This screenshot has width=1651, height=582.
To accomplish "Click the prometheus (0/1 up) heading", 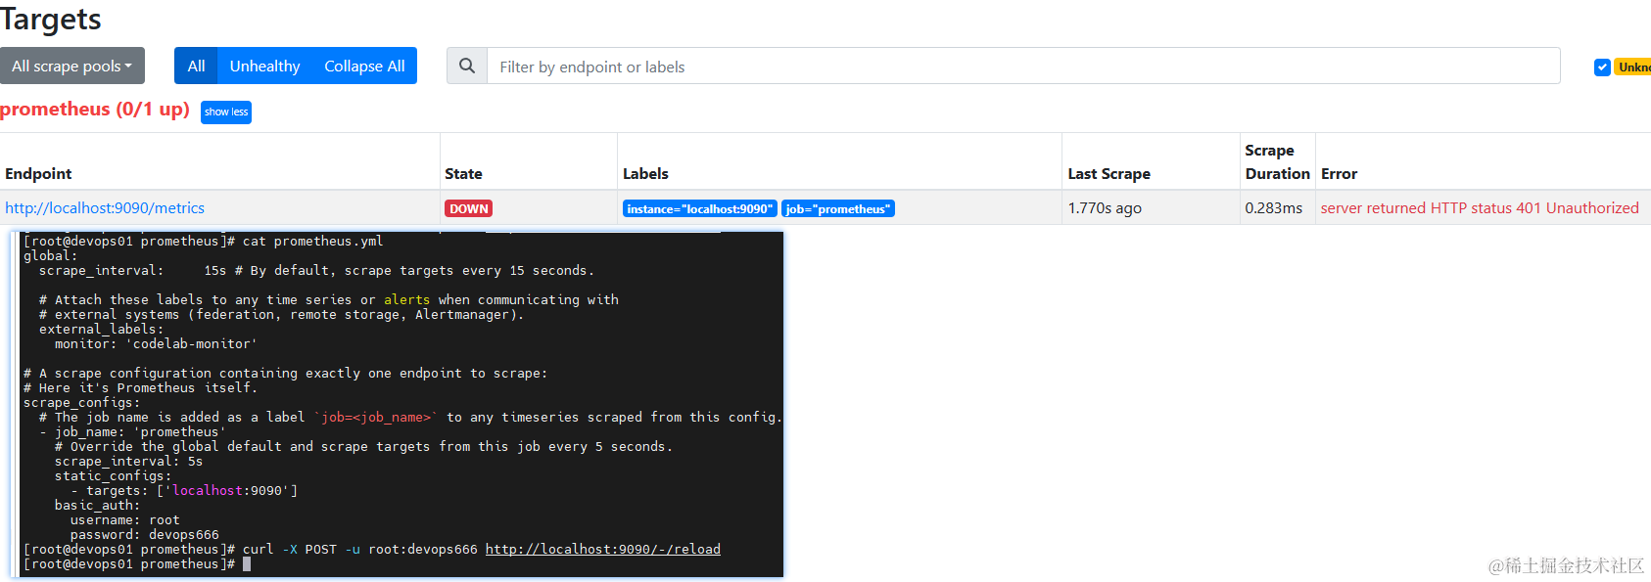I will (x=95, y=110).
